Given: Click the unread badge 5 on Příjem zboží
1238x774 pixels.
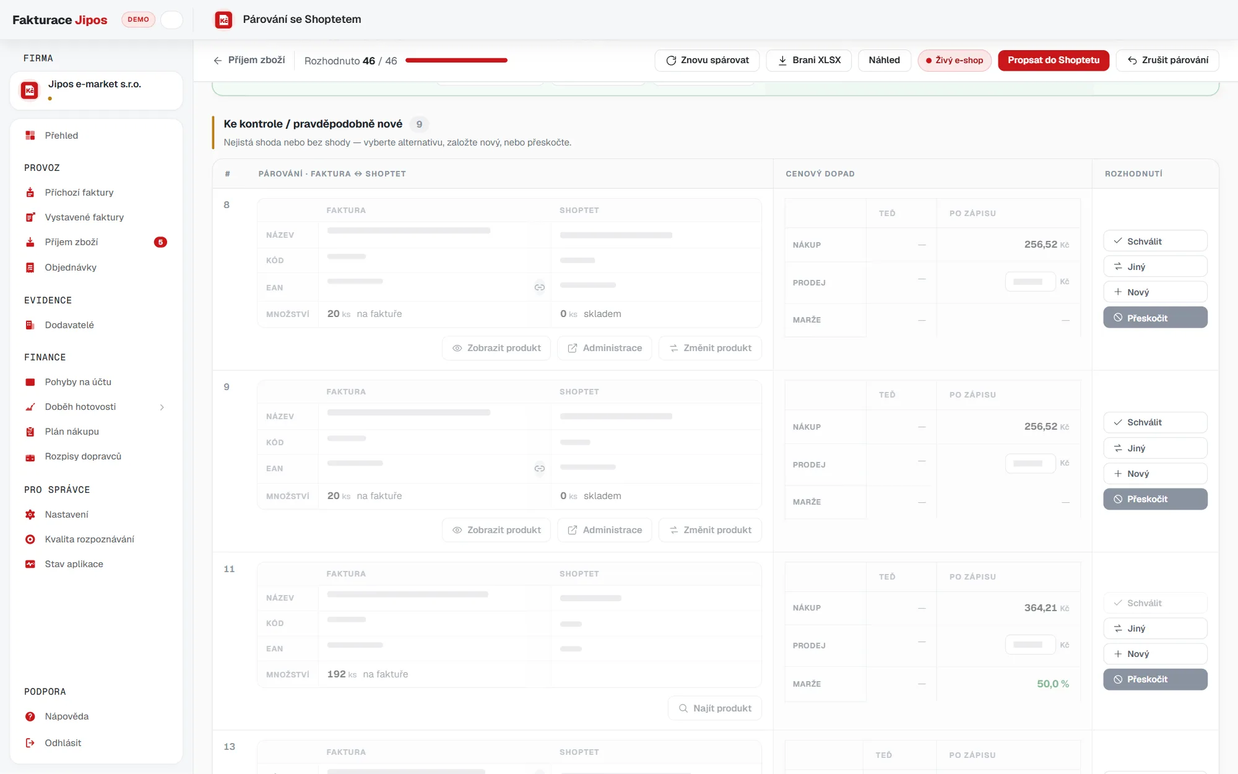Looking at the screenshot, I should (x=160, y=242).
